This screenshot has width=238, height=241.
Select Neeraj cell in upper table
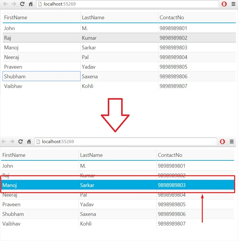tap(42, 57)
